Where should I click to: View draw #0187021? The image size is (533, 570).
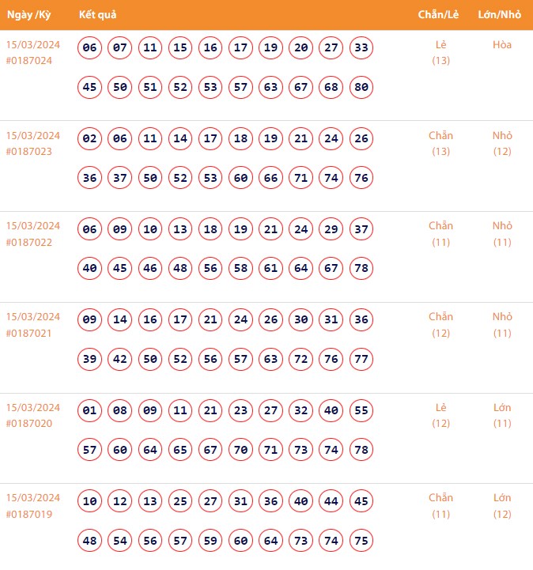29,333
